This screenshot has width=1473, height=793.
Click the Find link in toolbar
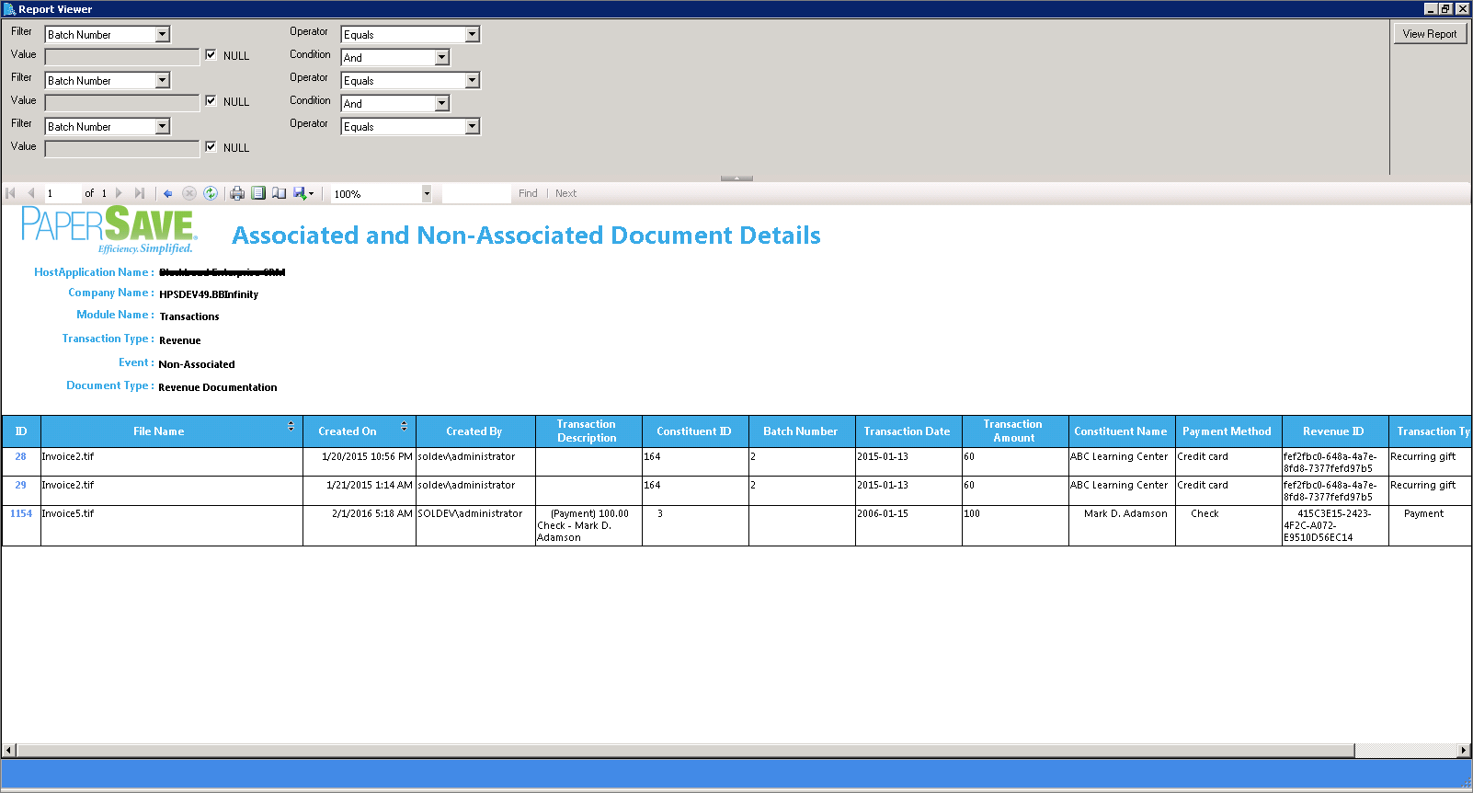[x=528, y=193]
